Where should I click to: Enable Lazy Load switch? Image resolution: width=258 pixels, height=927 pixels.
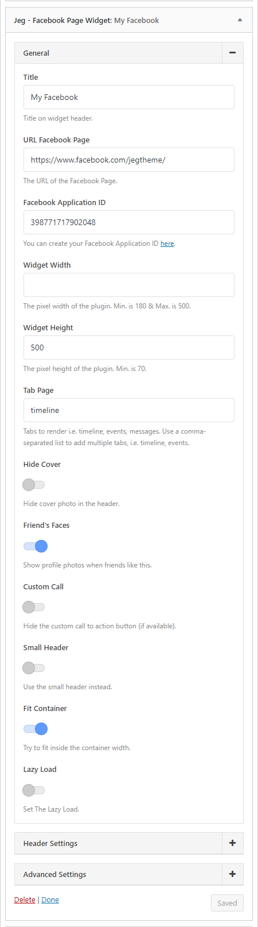pyautogui.click(x=34, y=790)
